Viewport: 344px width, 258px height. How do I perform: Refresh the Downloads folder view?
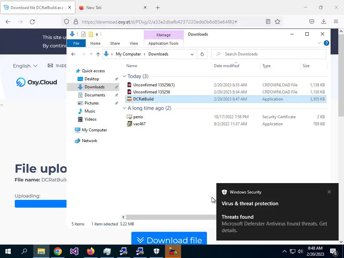(202, 54)
